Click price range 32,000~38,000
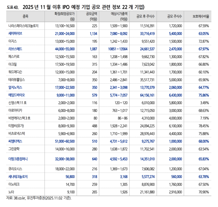 click(x=65, y=159)
